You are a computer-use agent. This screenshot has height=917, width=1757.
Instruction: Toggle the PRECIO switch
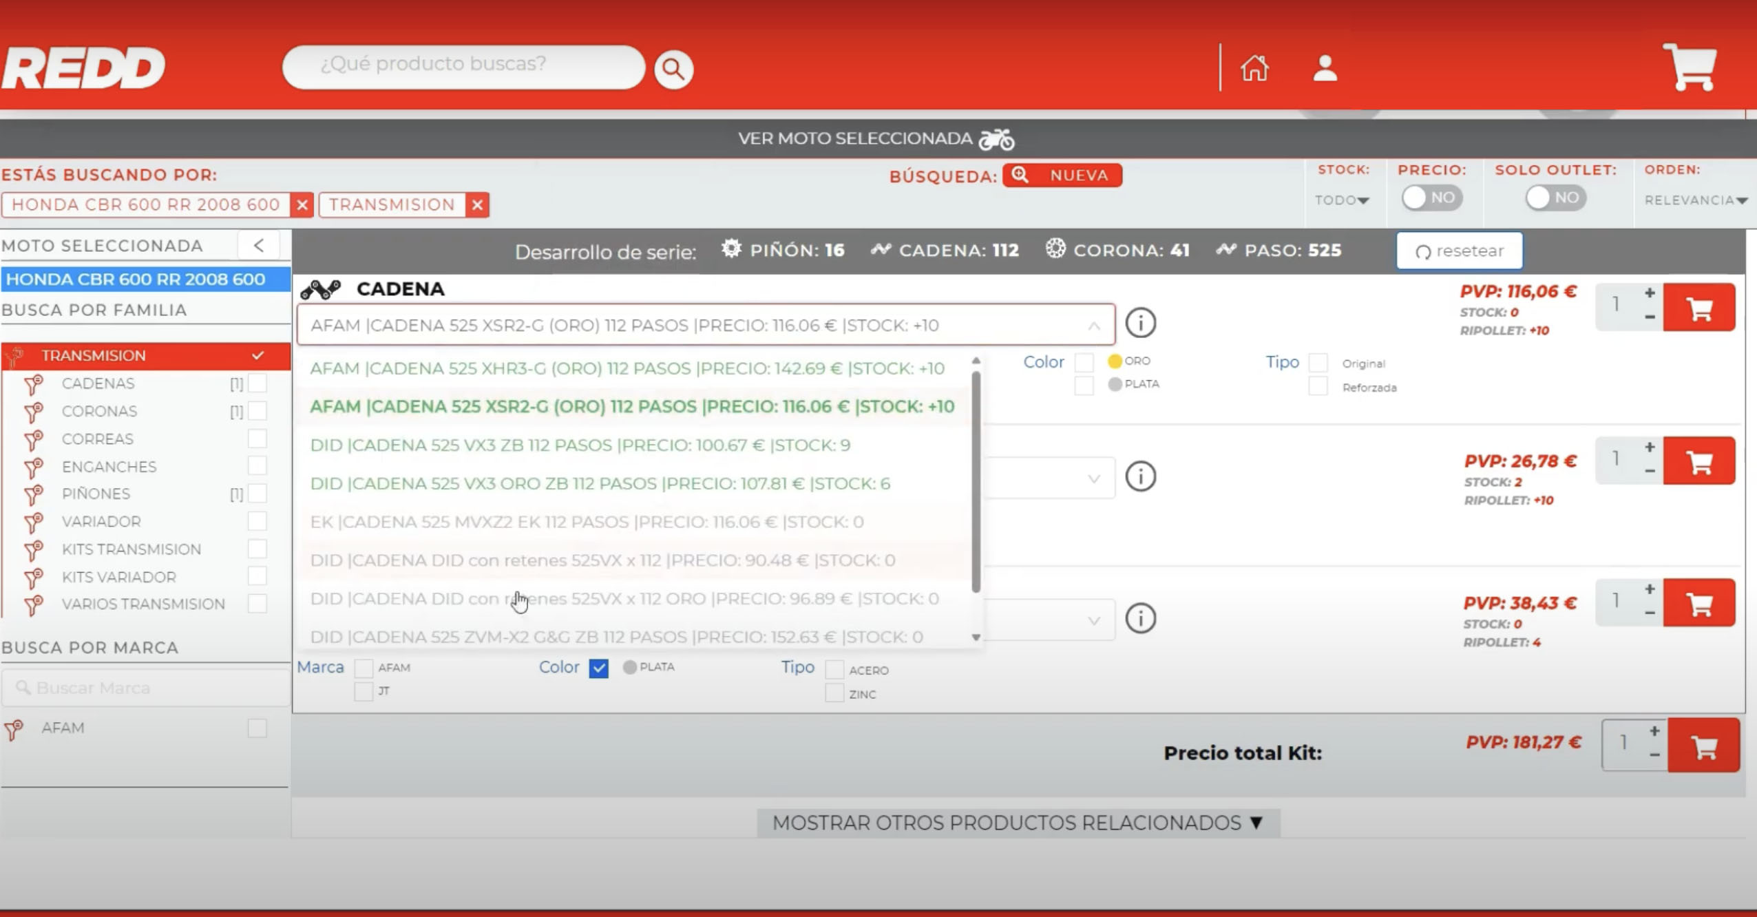point(1432,198)
